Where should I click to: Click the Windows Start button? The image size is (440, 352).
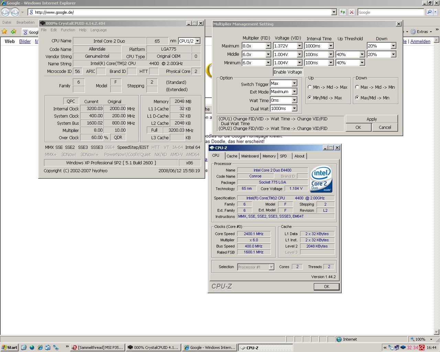pyautogui.click(x=9, y=348)
